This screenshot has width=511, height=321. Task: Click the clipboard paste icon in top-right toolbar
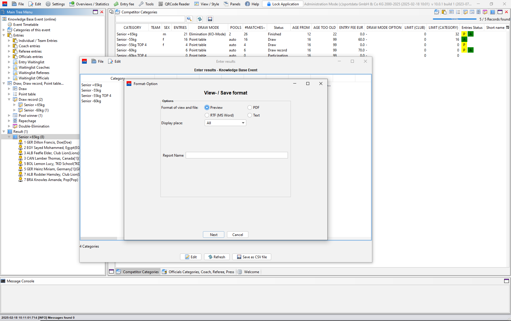[x=444, y=12]
